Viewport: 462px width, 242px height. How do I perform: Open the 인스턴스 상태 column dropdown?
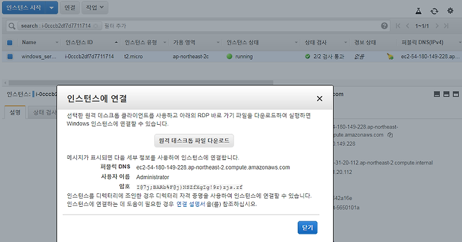point(296,43)
